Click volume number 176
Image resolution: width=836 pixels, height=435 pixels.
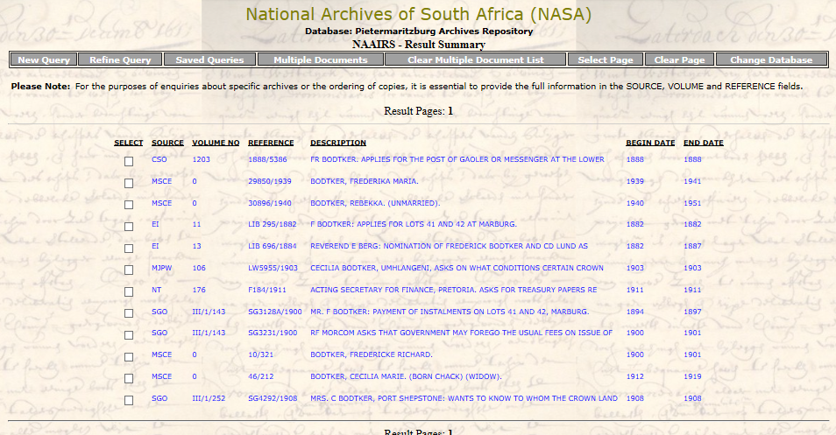[x=199, y=290]
